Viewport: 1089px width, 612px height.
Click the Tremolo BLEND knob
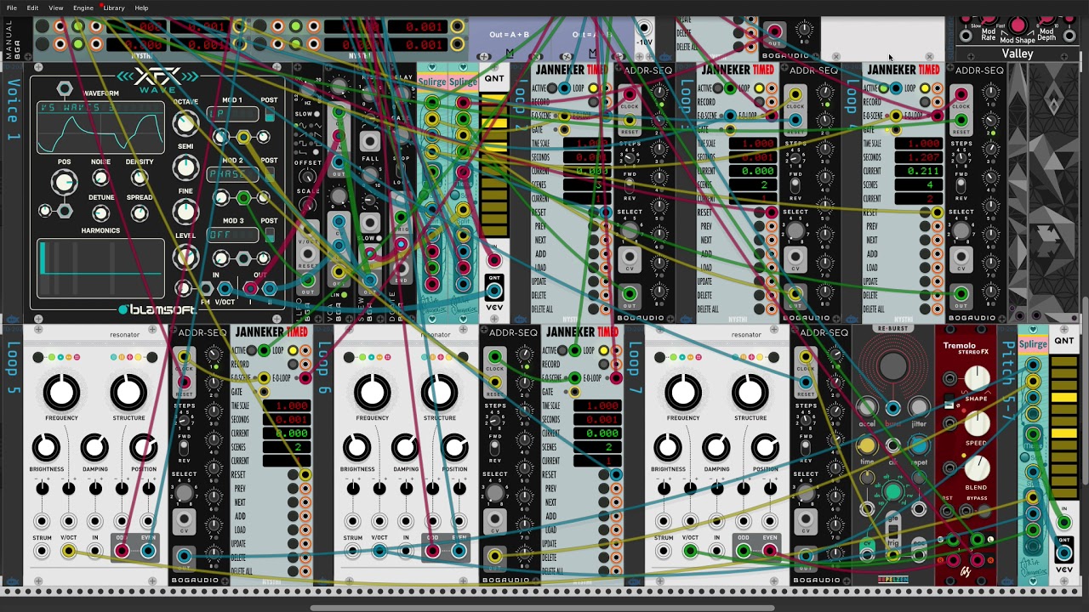click(977, 467)
